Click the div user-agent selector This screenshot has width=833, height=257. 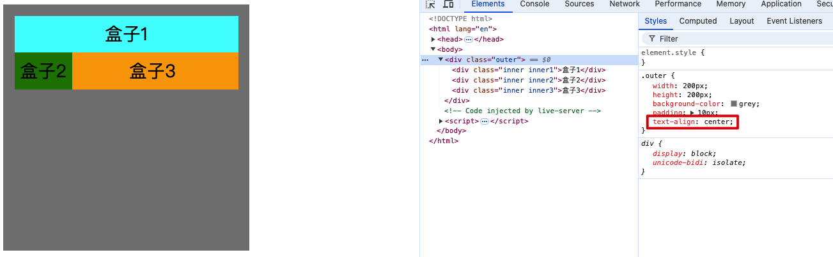647,144
